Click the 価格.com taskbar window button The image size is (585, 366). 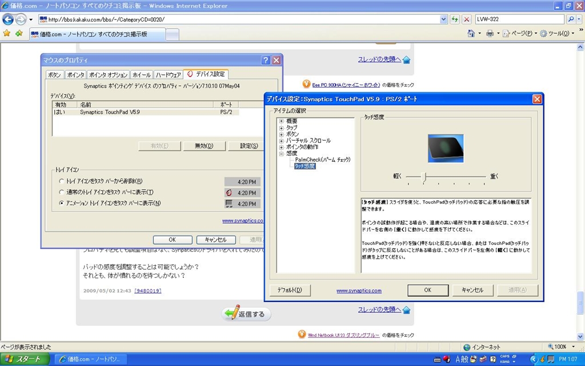tap(91, 359)
